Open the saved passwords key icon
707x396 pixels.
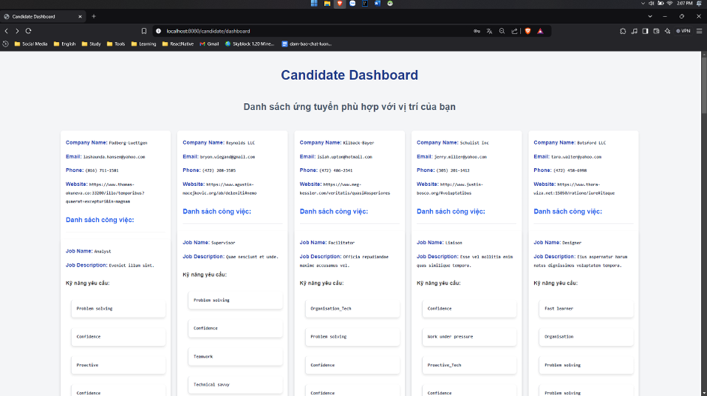click(477, 31)
